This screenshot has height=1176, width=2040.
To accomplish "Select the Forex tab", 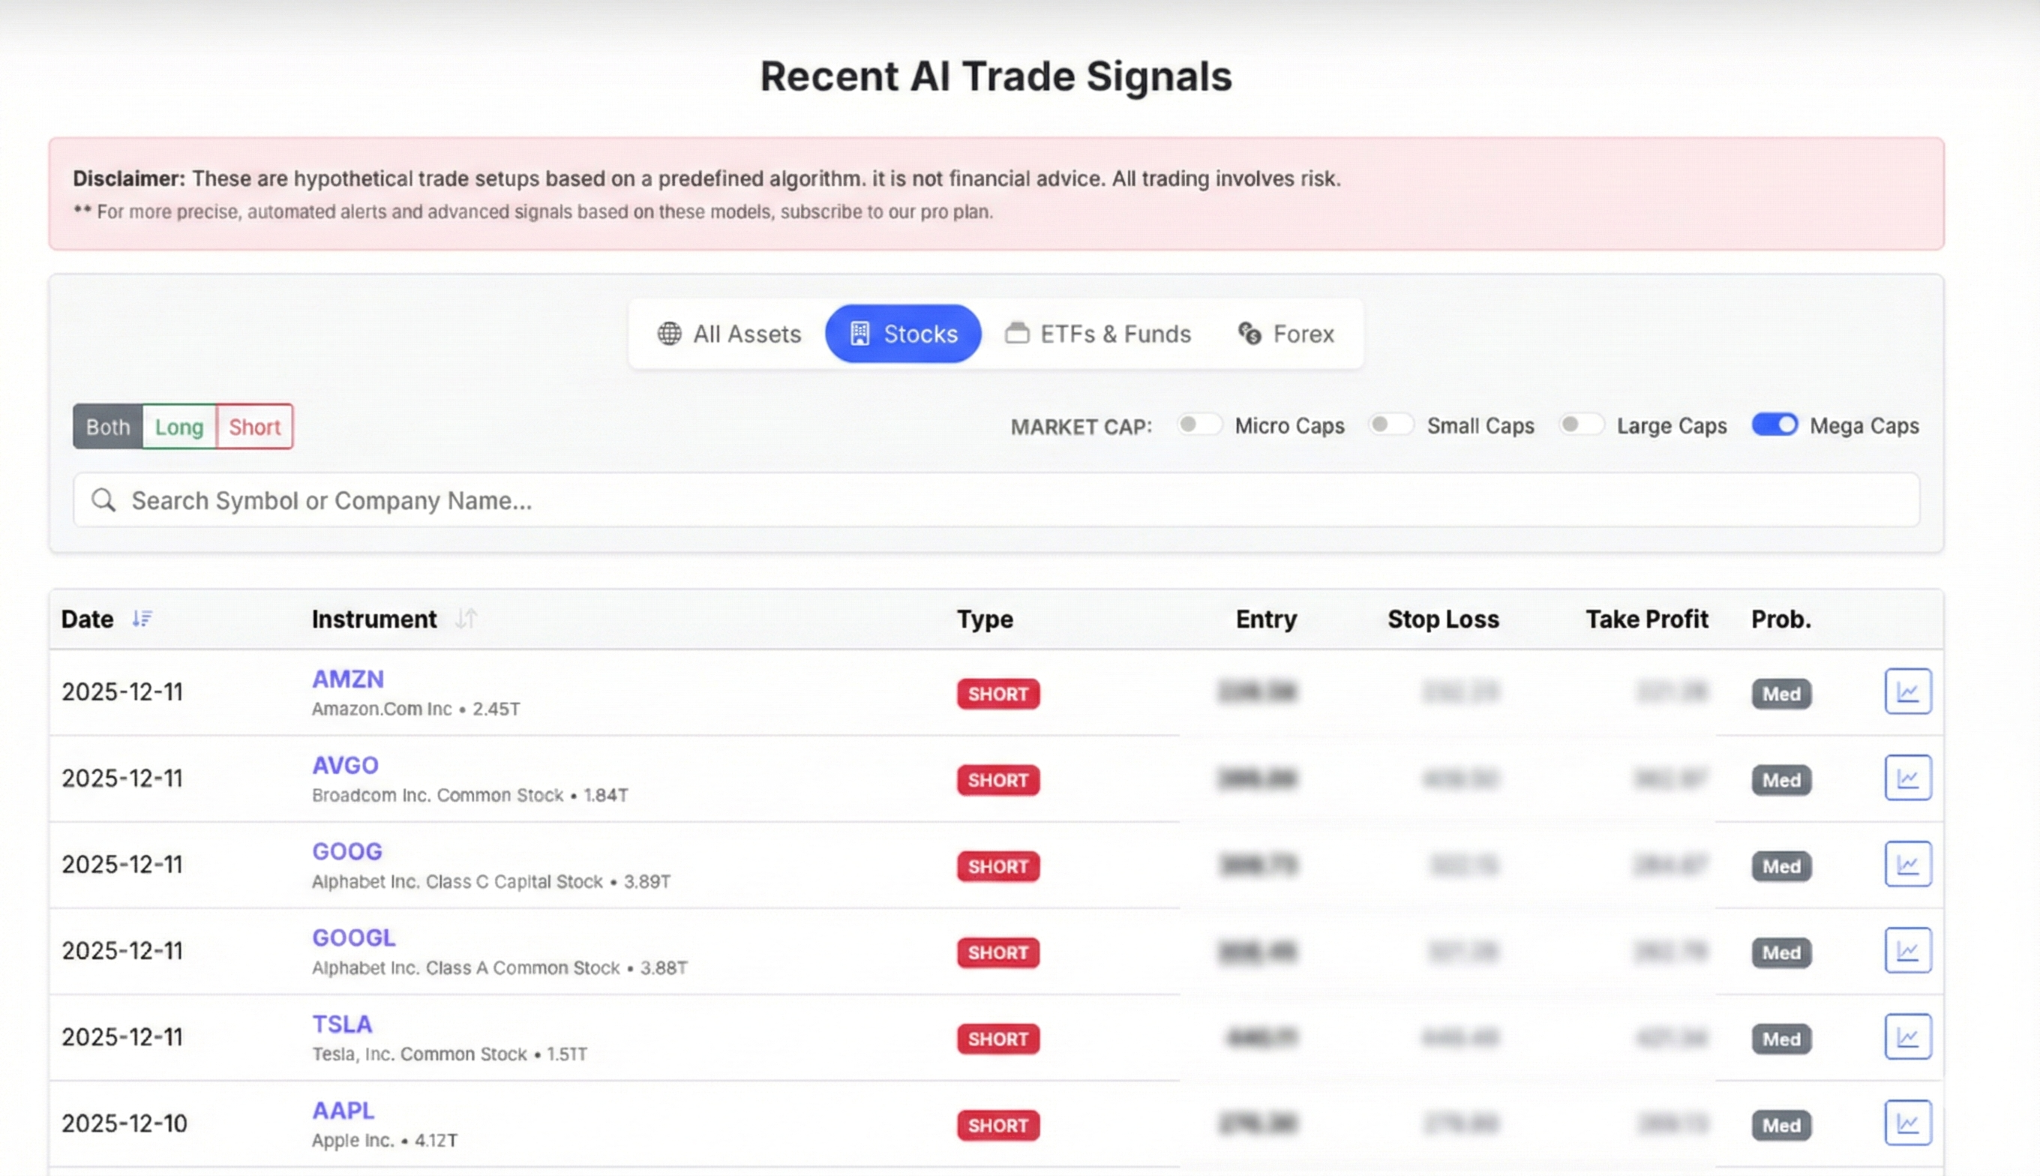I will click(1286, 334).
